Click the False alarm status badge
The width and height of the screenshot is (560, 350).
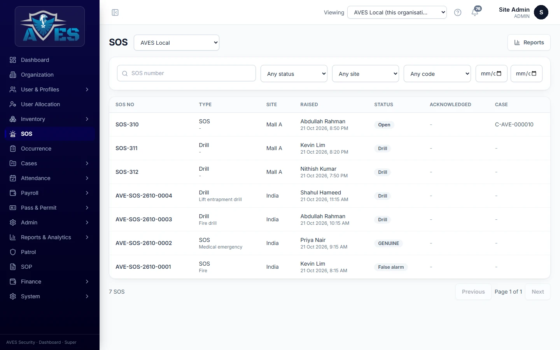[391, 267]
